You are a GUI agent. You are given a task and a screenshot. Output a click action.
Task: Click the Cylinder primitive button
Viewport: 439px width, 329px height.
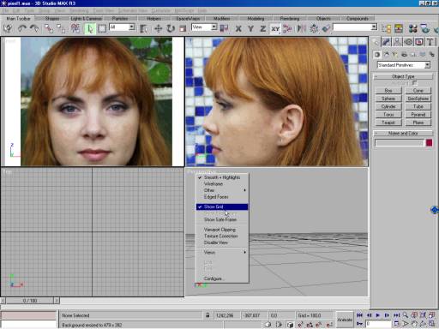coord(388,106)
